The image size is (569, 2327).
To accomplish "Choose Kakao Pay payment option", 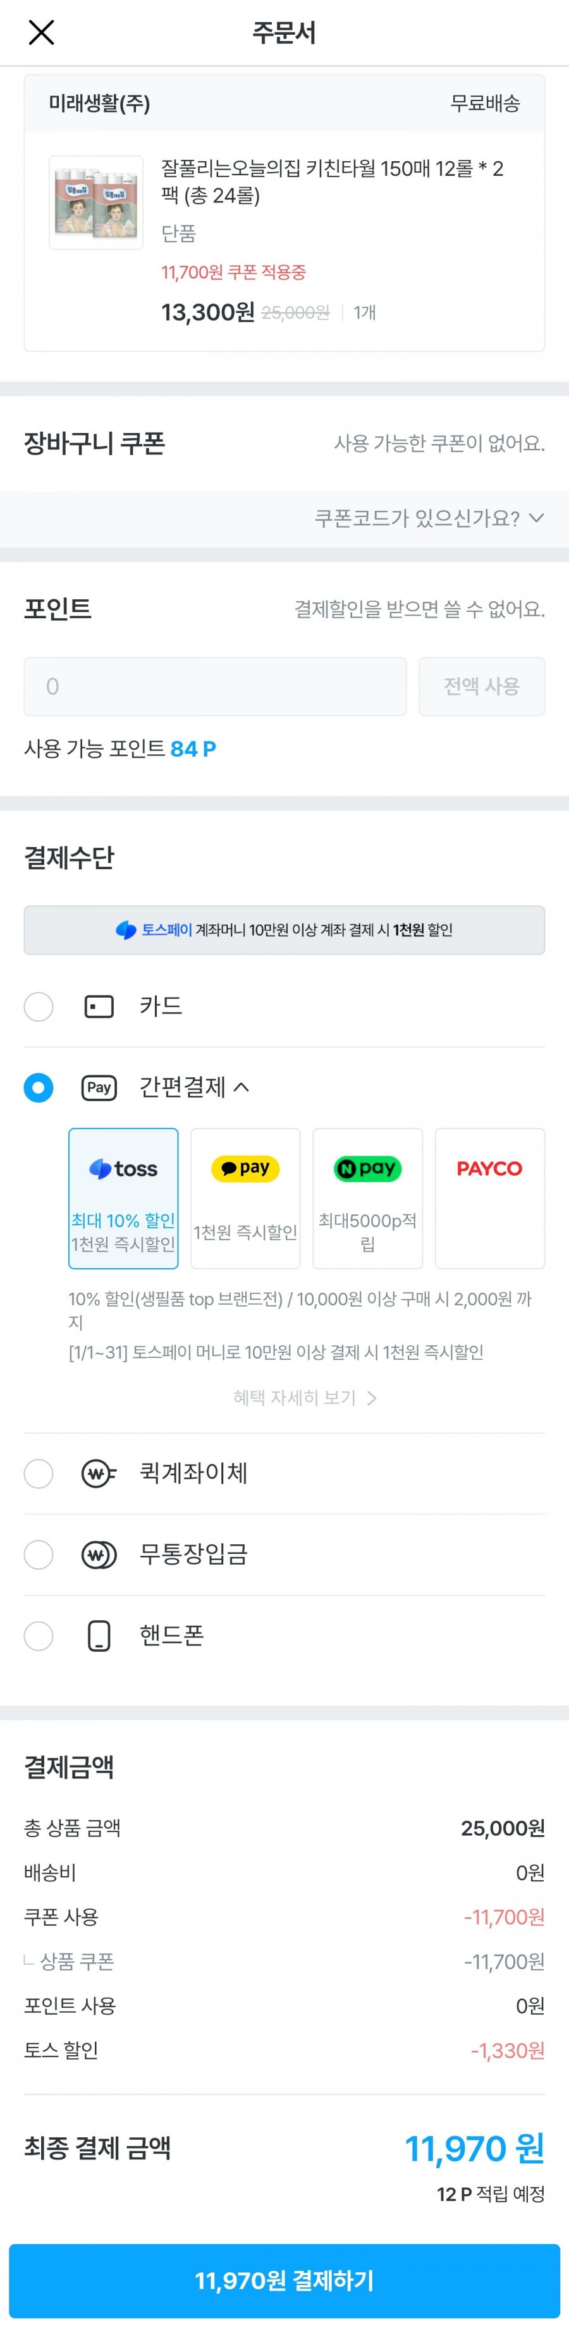I will click(x=246, y=1198).
